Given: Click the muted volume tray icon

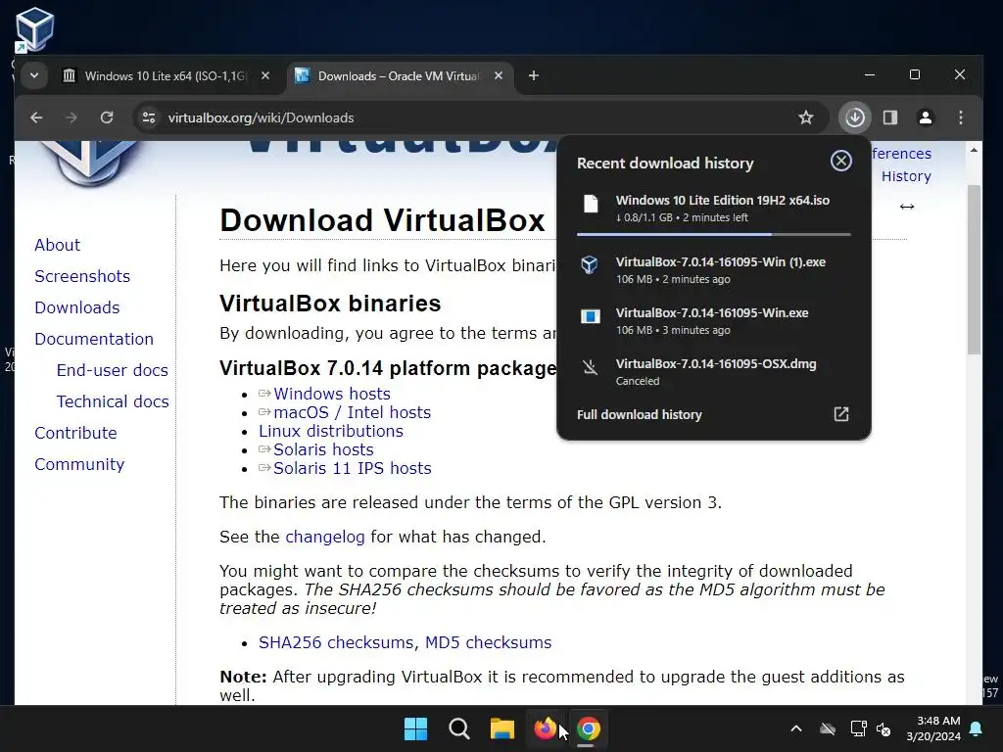Looking at the screenshot, I should [x=884, y=728].
